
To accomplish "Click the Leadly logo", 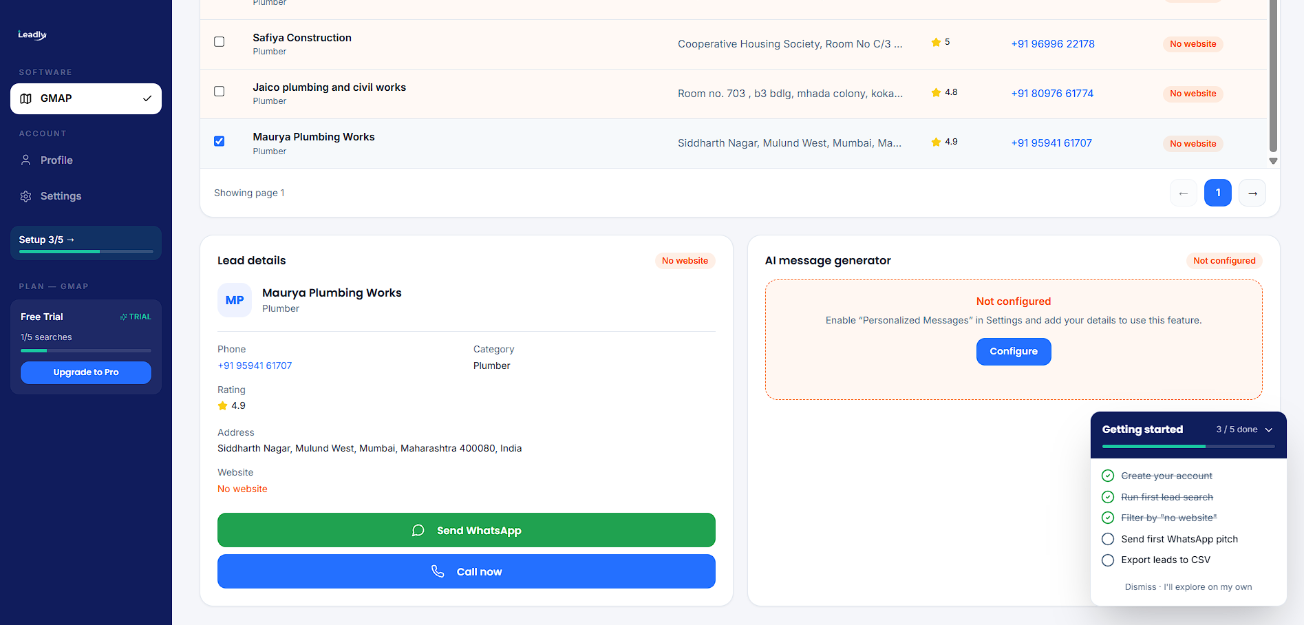I will tap(32, 34).
